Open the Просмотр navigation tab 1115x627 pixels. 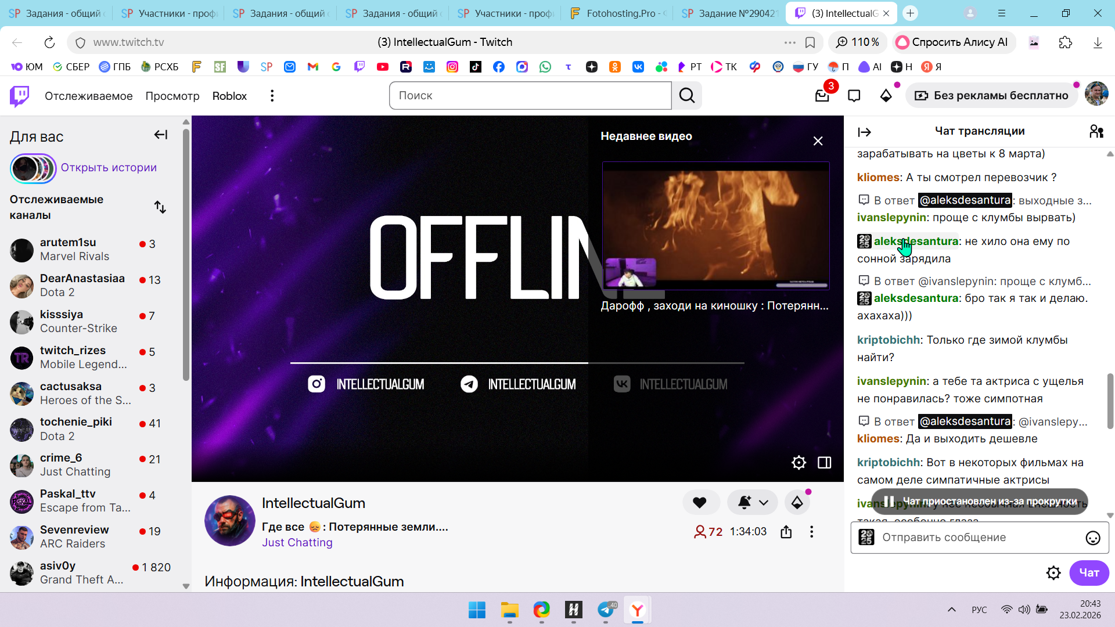click(x=172, y=96)
